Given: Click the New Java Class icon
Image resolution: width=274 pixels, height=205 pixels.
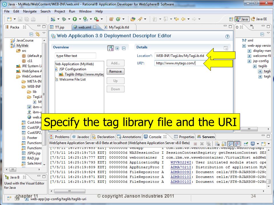Looking at the screenshot, I should (118, 19).
